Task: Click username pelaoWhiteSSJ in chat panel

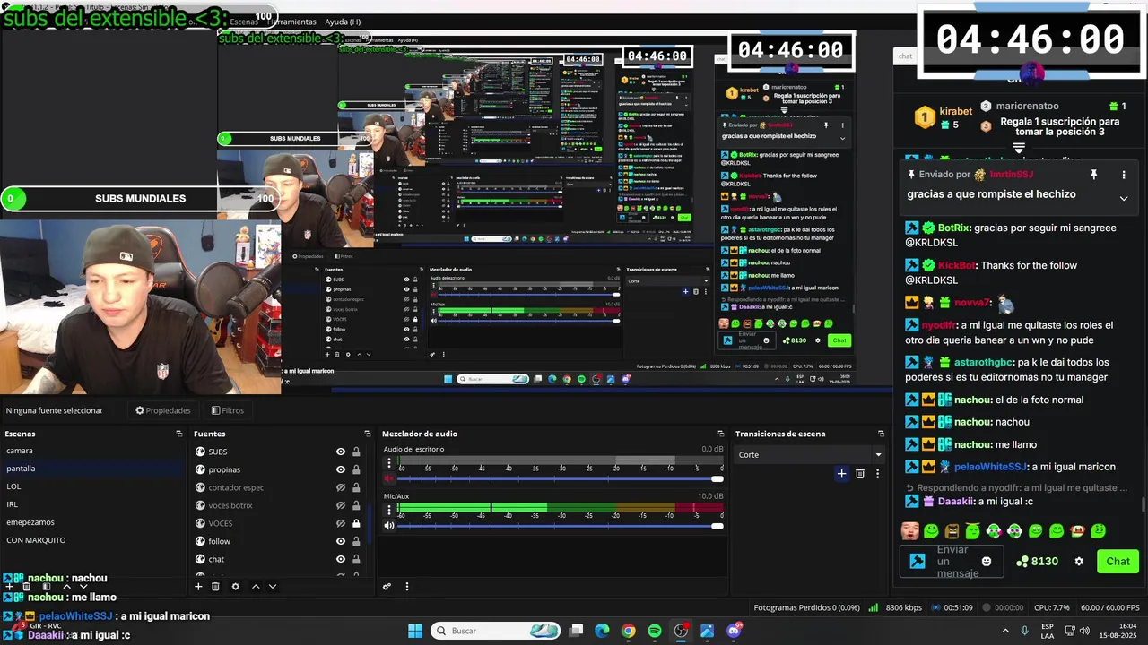Action: [990, 467]
